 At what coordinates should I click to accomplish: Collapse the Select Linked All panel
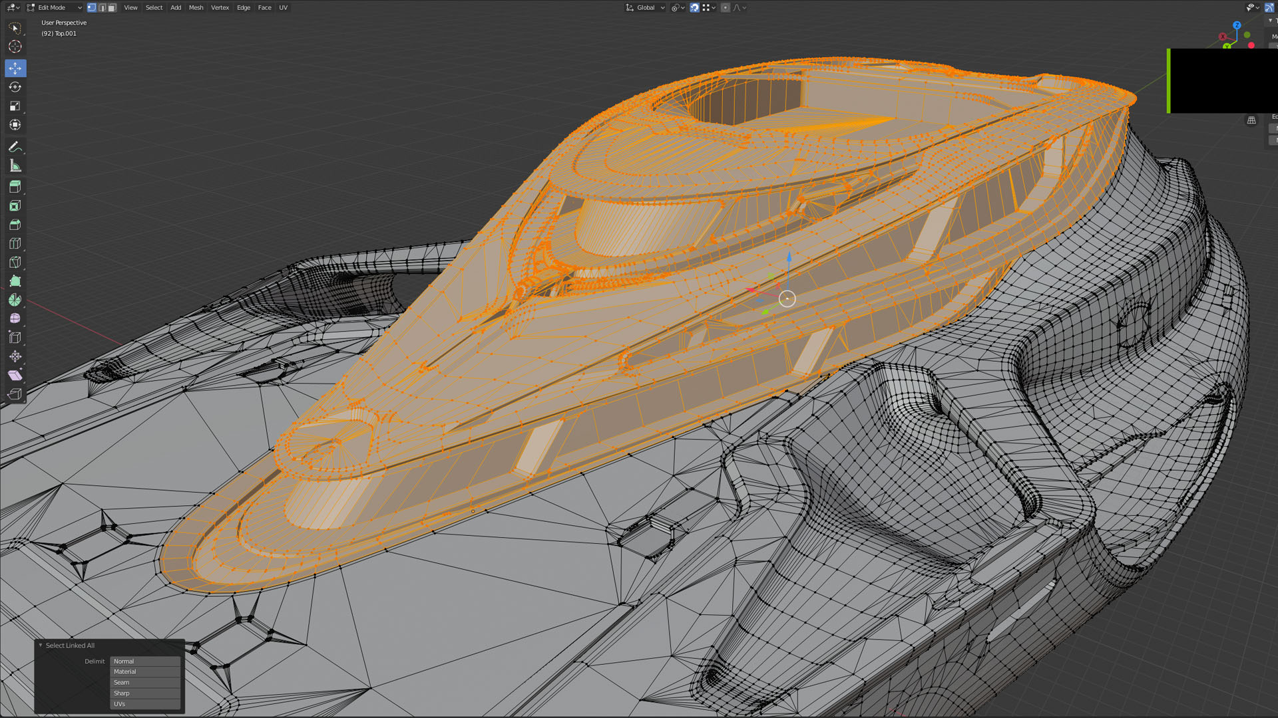click(41, 645)
